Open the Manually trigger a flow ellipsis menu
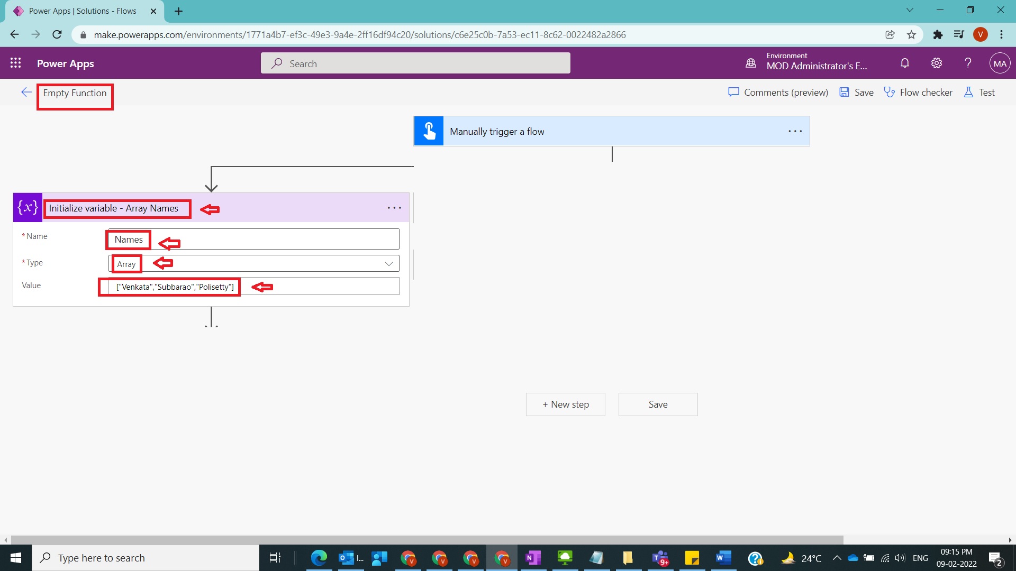 tap(795, 131)
